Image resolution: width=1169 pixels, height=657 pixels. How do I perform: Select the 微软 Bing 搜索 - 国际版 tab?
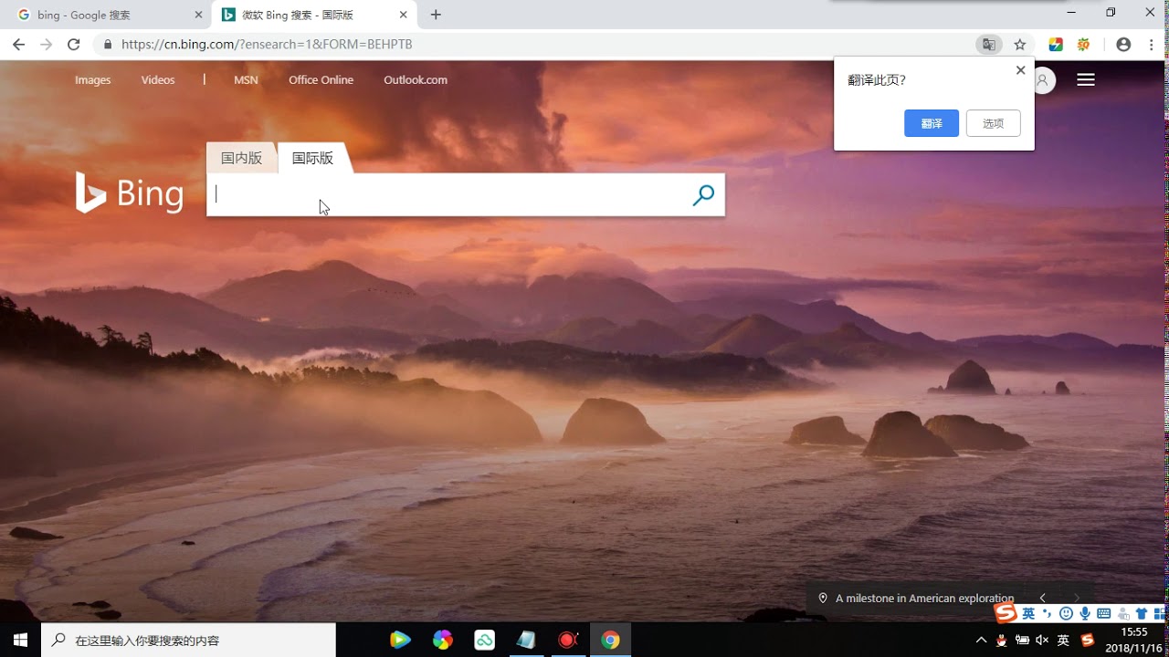click(x=313, y=15)
